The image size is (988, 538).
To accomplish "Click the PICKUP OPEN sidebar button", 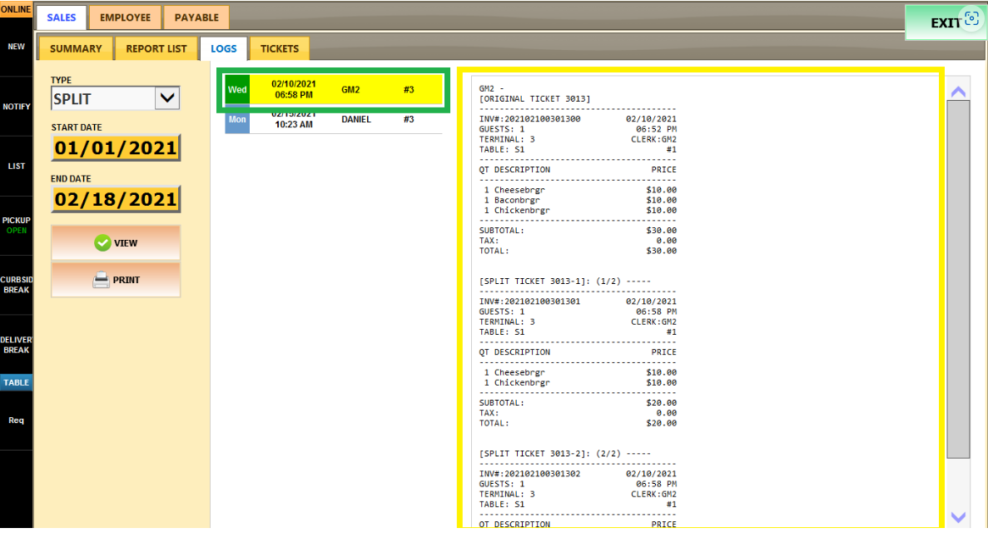I will pyautogui.click(x=16, y=225).
